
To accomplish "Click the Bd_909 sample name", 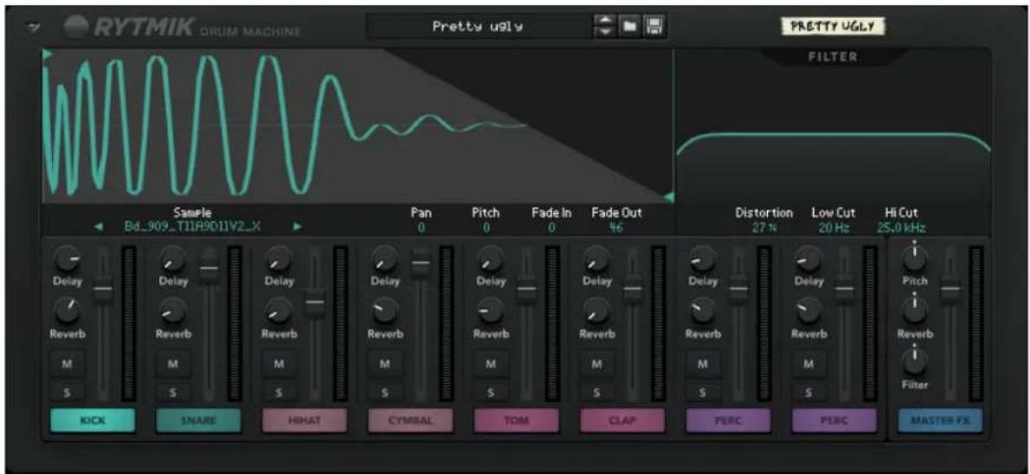I will click(x=192, y=227).
